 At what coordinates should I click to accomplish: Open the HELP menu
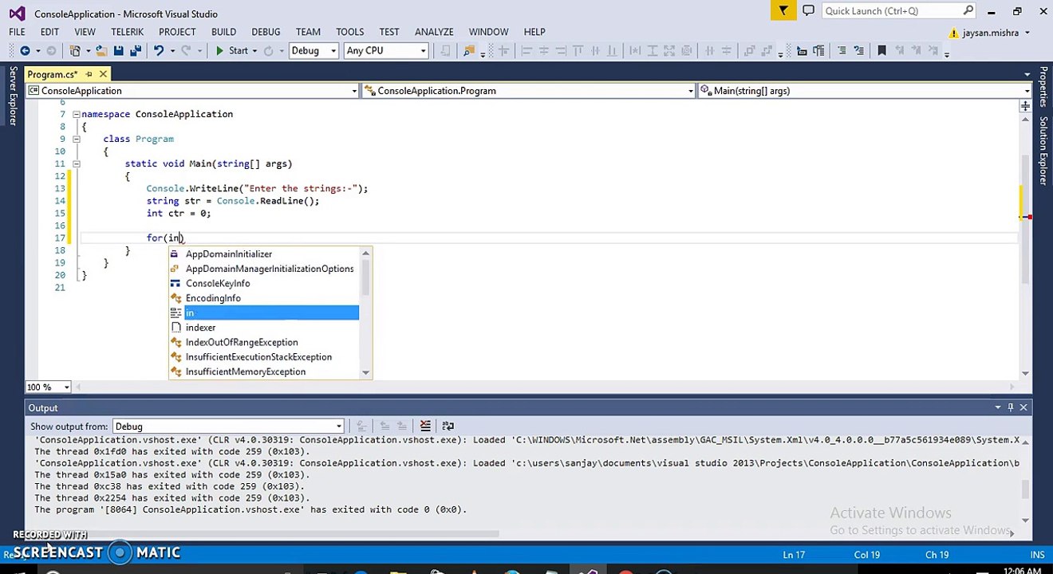point(534,32)
